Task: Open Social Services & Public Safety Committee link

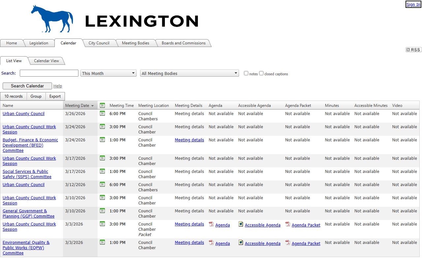Action: (27, 174)
